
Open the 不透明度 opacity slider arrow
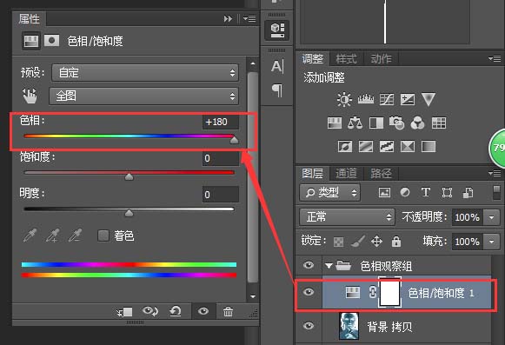tap(491, 217)
